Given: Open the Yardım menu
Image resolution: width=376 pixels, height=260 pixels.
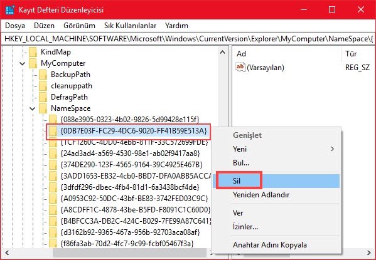Looking at the screenshot, I should click(176, 26).
